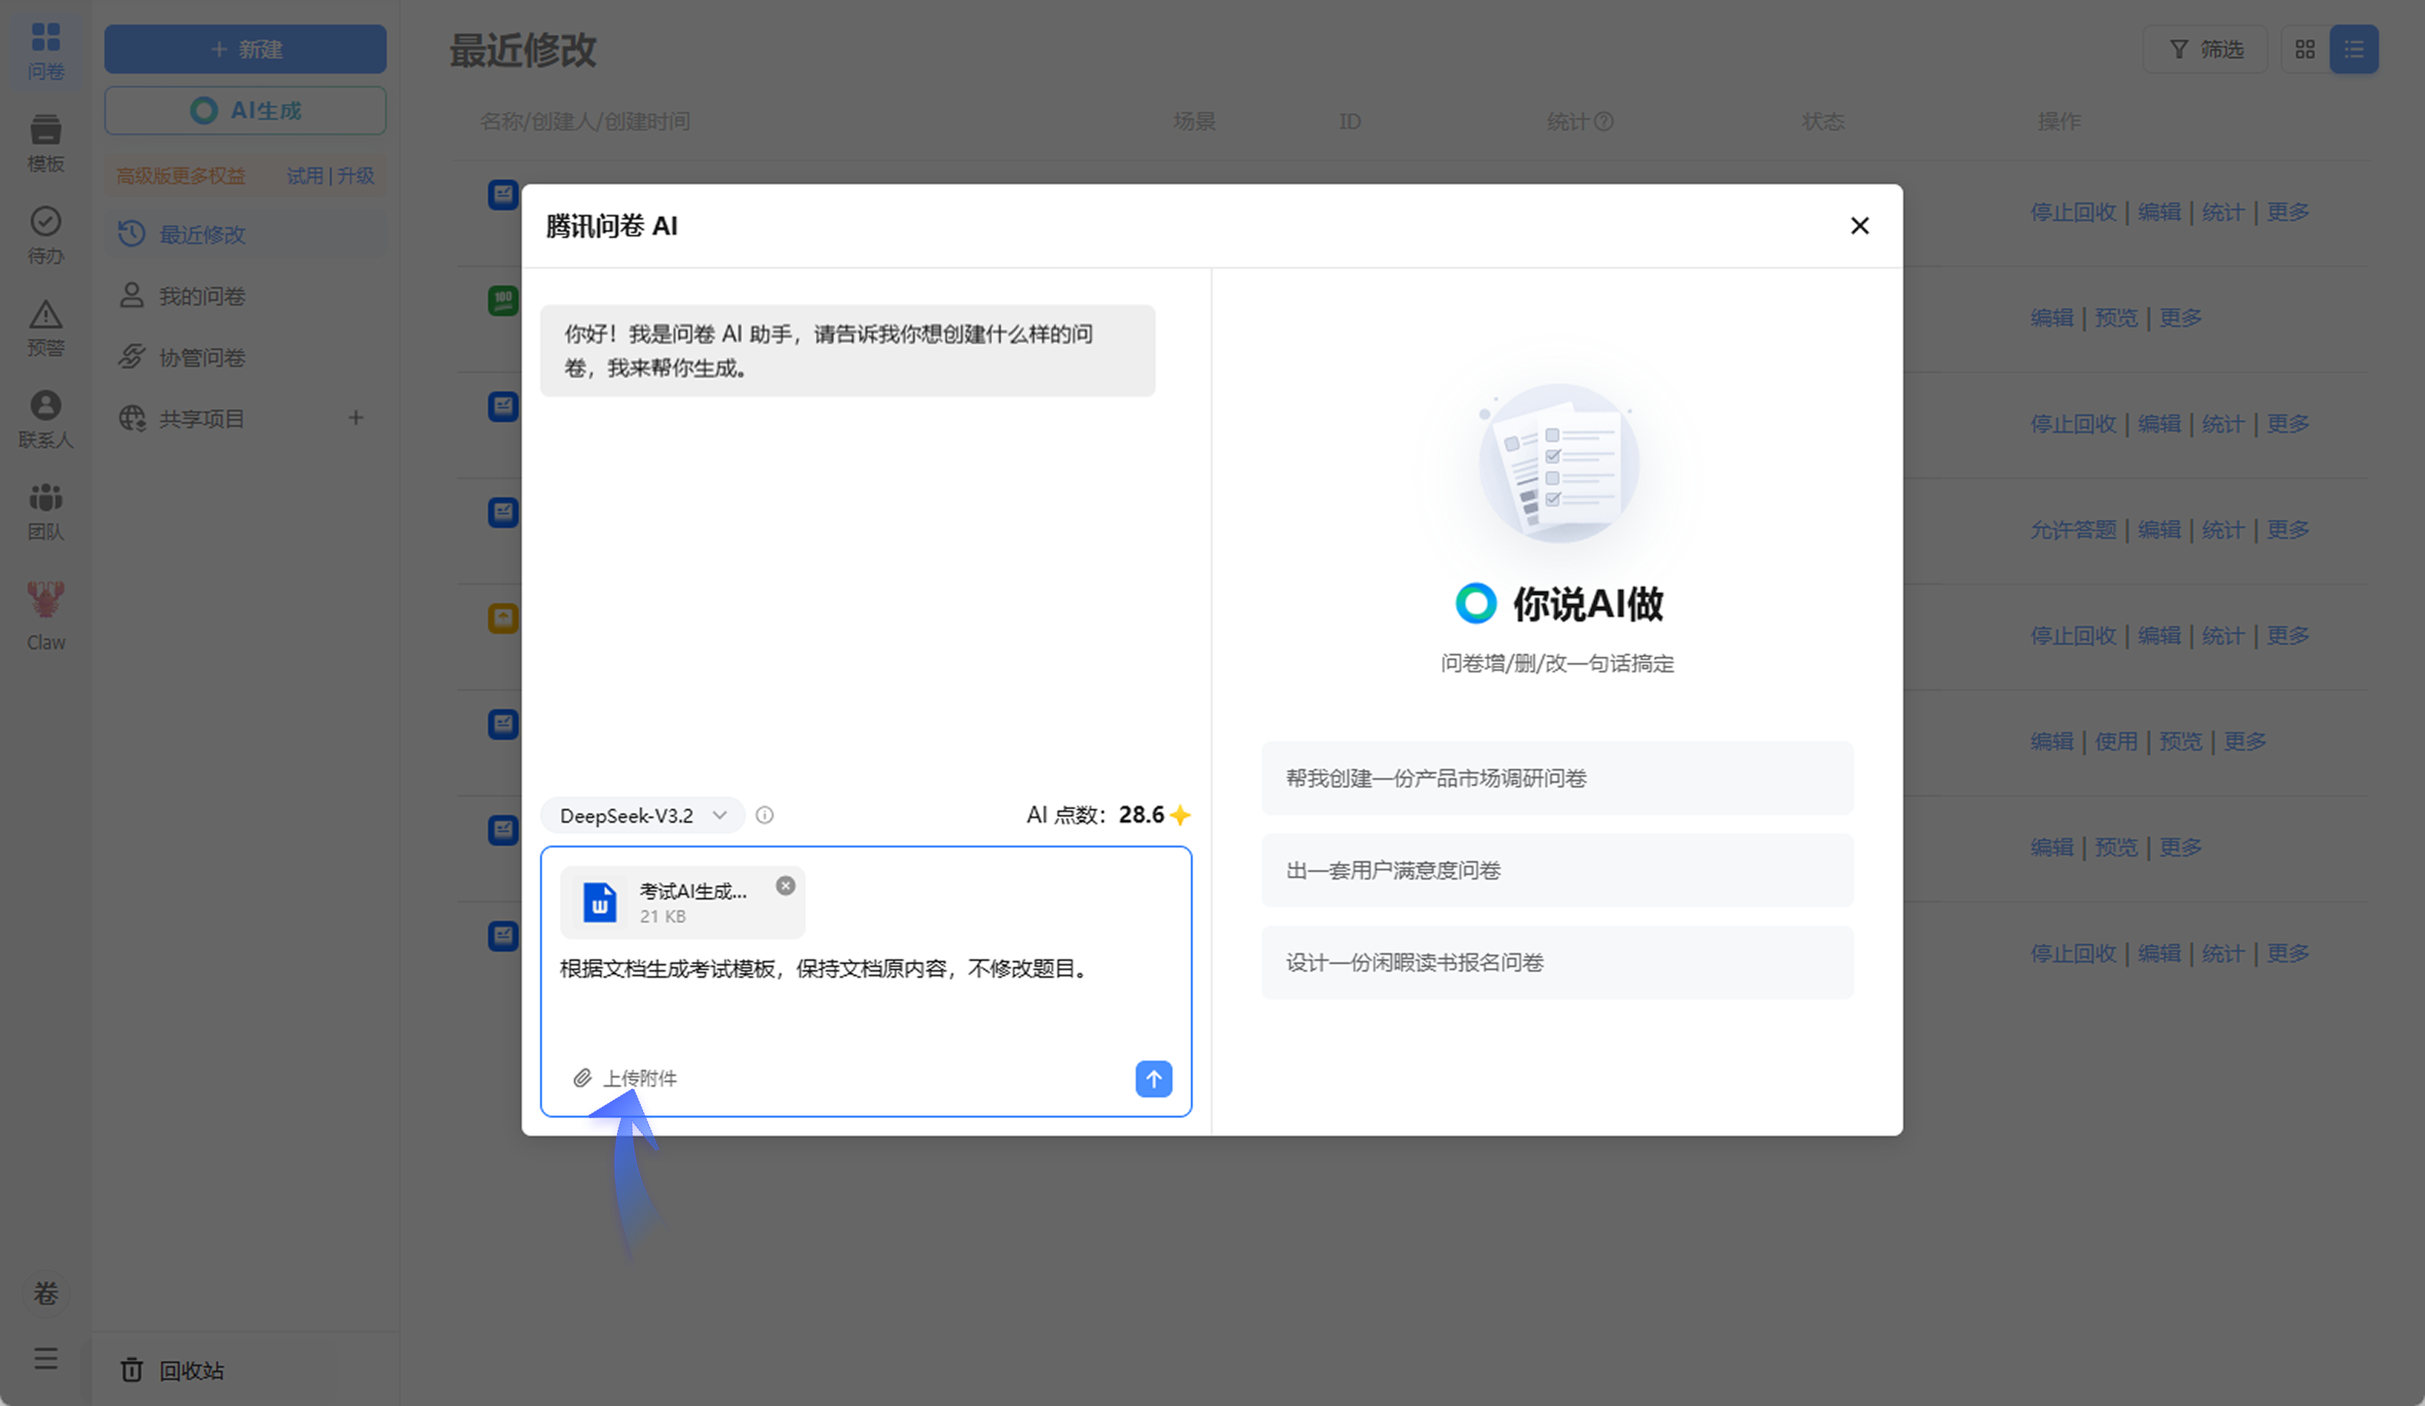Switch to grid view
The width and height of the screenshot is (2425, 1406).
pos(2305,49)
